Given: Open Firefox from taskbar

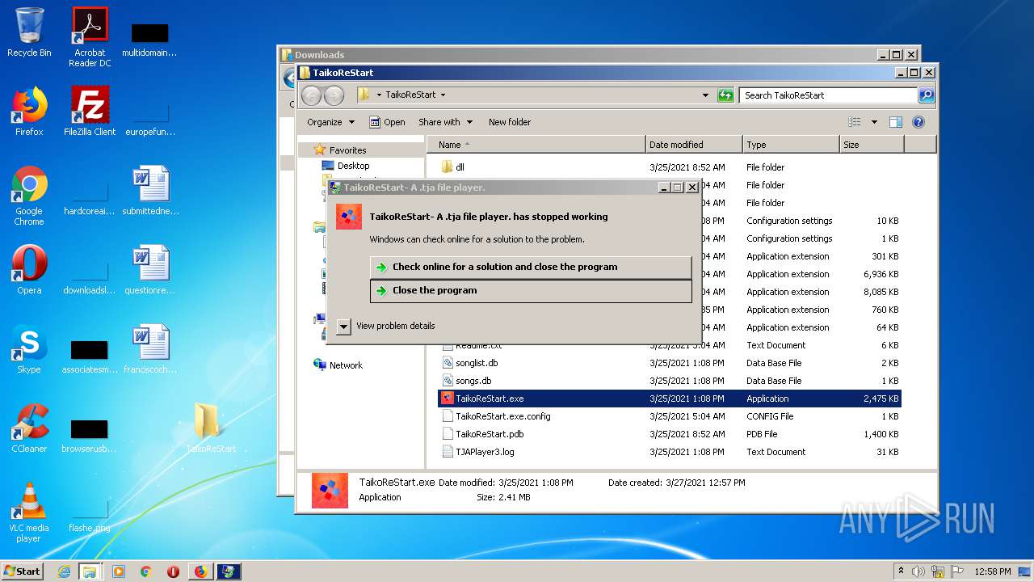Looking at the screenshot, I should click(x=200, y=571).
